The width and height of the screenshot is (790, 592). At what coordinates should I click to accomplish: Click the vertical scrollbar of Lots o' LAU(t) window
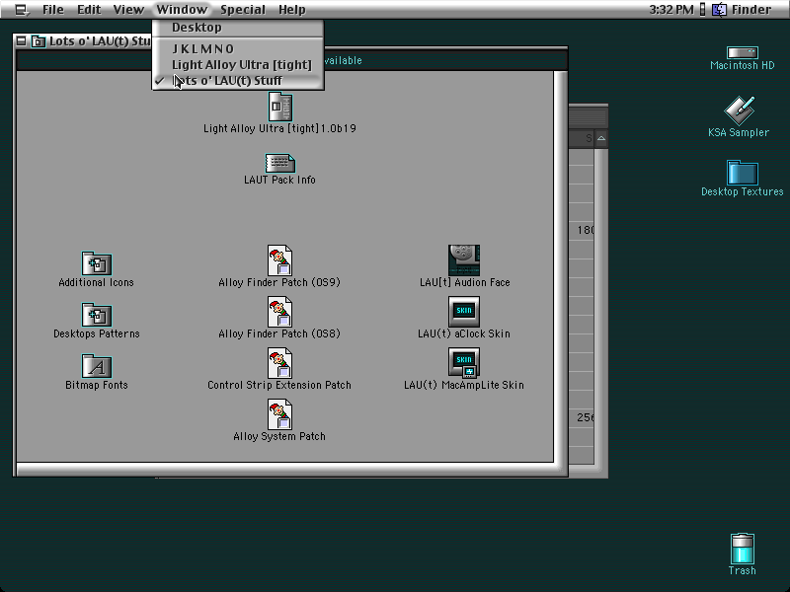click(561, 266)
